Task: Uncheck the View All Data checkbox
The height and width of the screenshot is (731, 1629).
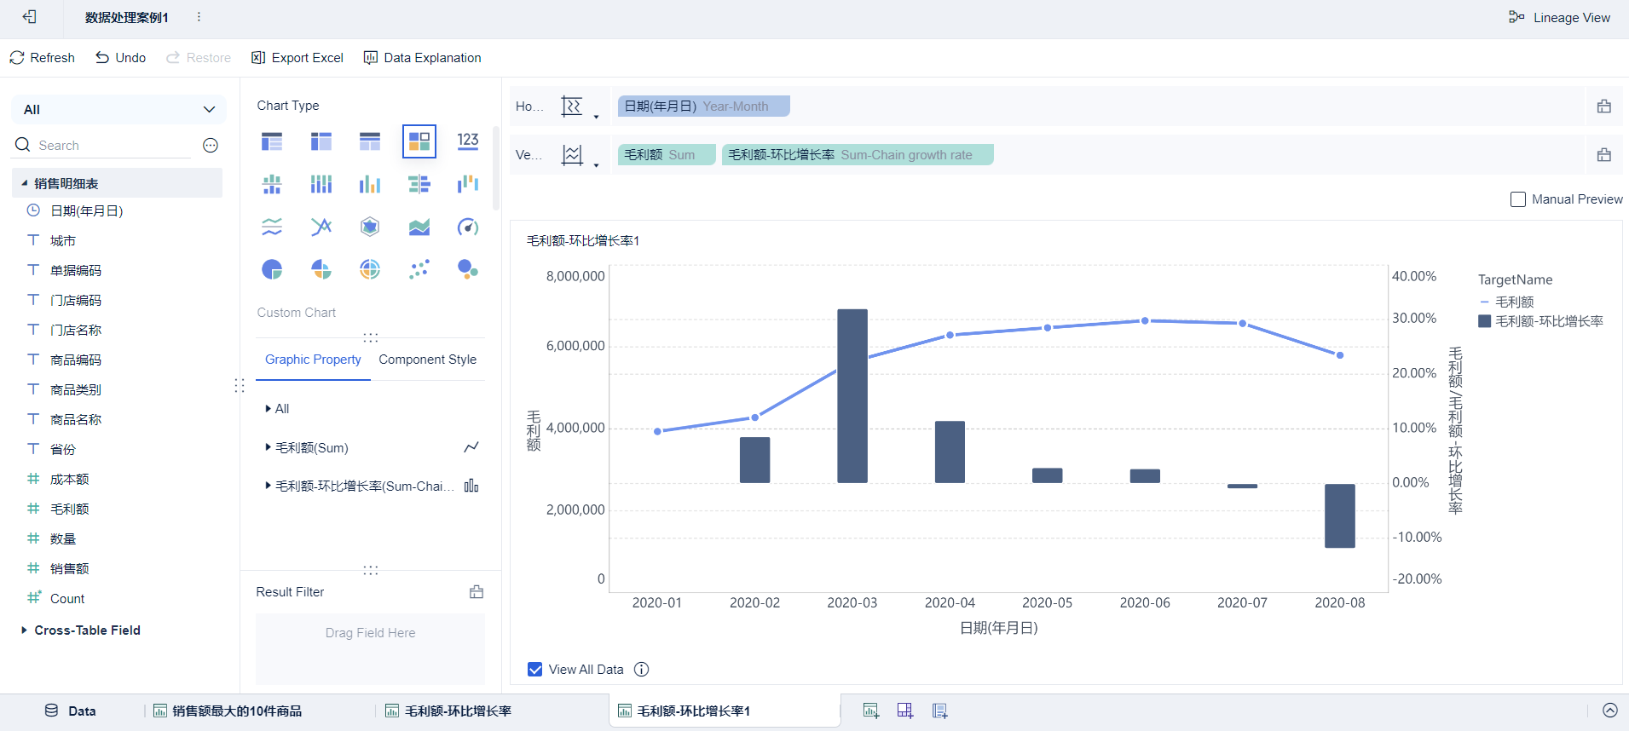Action: click(535, 670)
